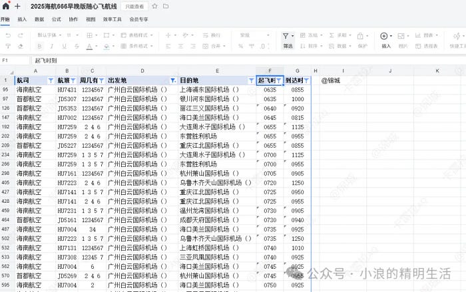Switch to the 开始 tab

point(5,19)
